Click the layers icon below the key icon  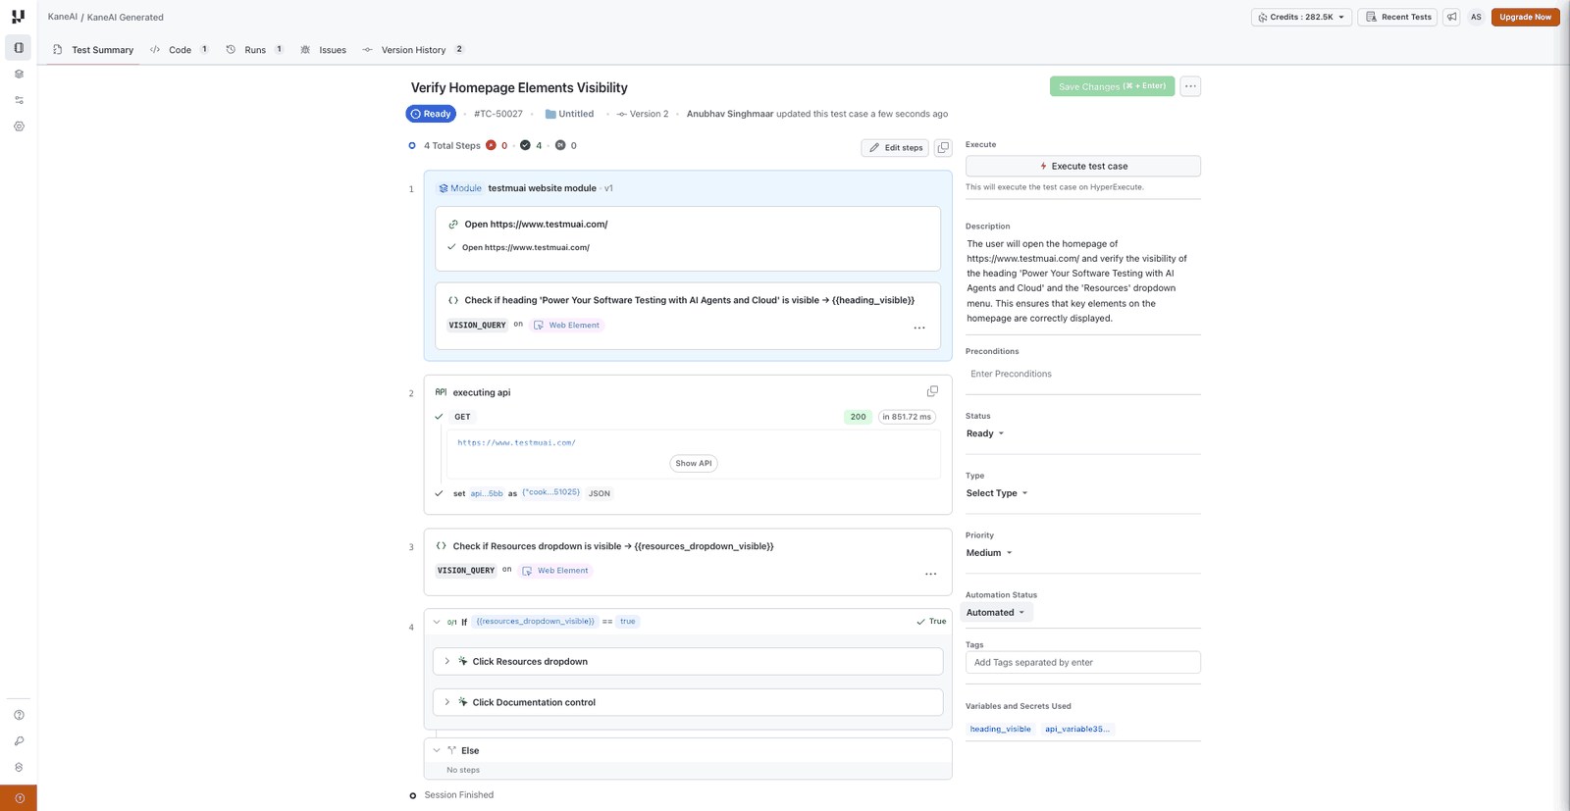pos(19,768)
